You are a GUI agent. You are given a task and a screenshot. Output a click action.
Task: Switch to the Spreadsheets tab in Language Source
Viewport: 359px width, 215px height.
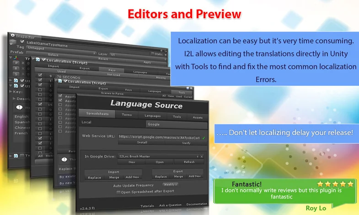click(97, 113)
